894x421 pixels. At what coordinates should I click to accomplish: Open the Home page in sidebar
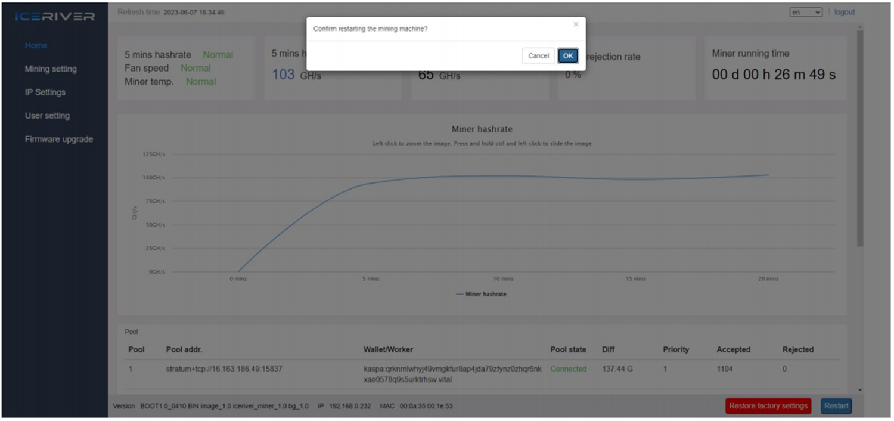pos(36,45)
